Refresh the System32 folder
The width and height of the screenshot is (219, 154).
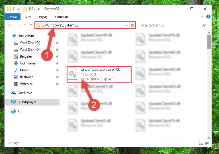tap(132, 25)
